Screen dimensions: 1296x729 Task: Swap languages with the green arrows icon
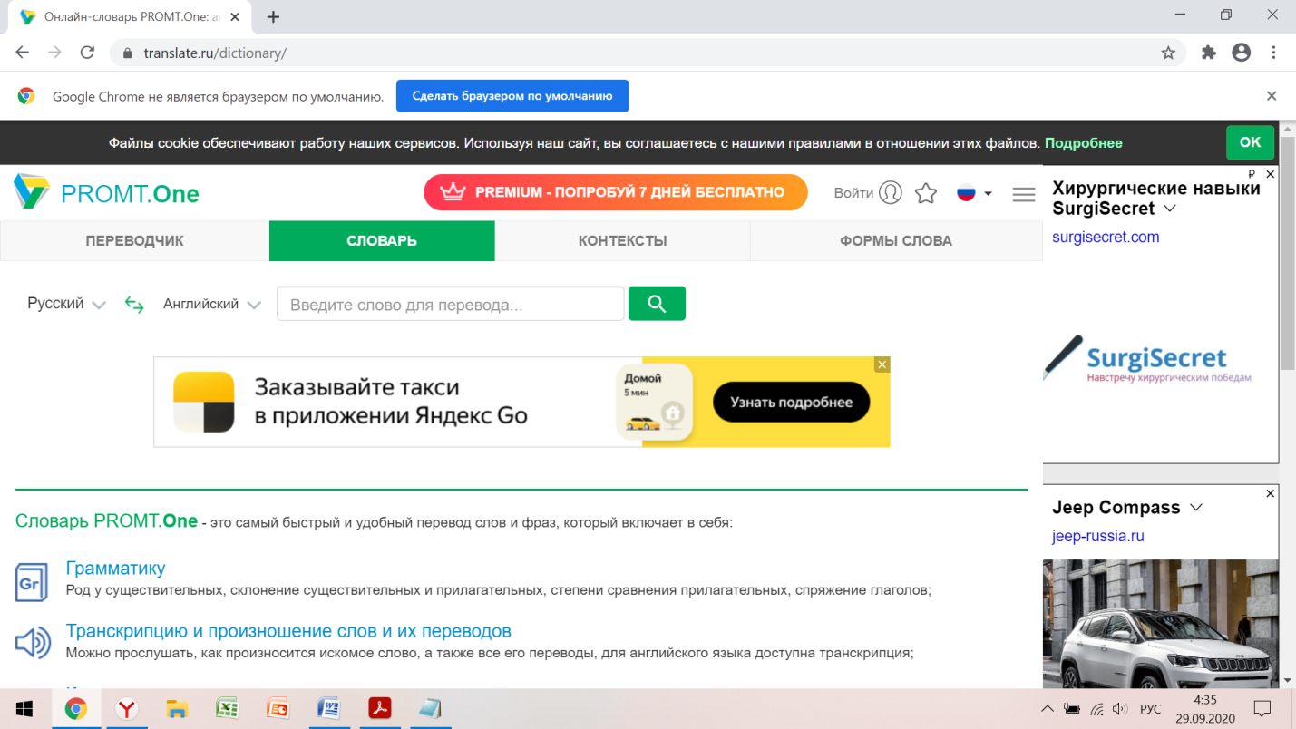pos(134,305)
